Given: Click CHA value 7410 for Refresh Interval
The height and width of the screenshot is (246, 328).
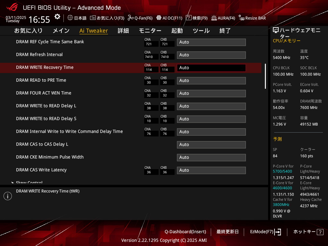Looking at the screenshot, I should (x=149, y=57).
